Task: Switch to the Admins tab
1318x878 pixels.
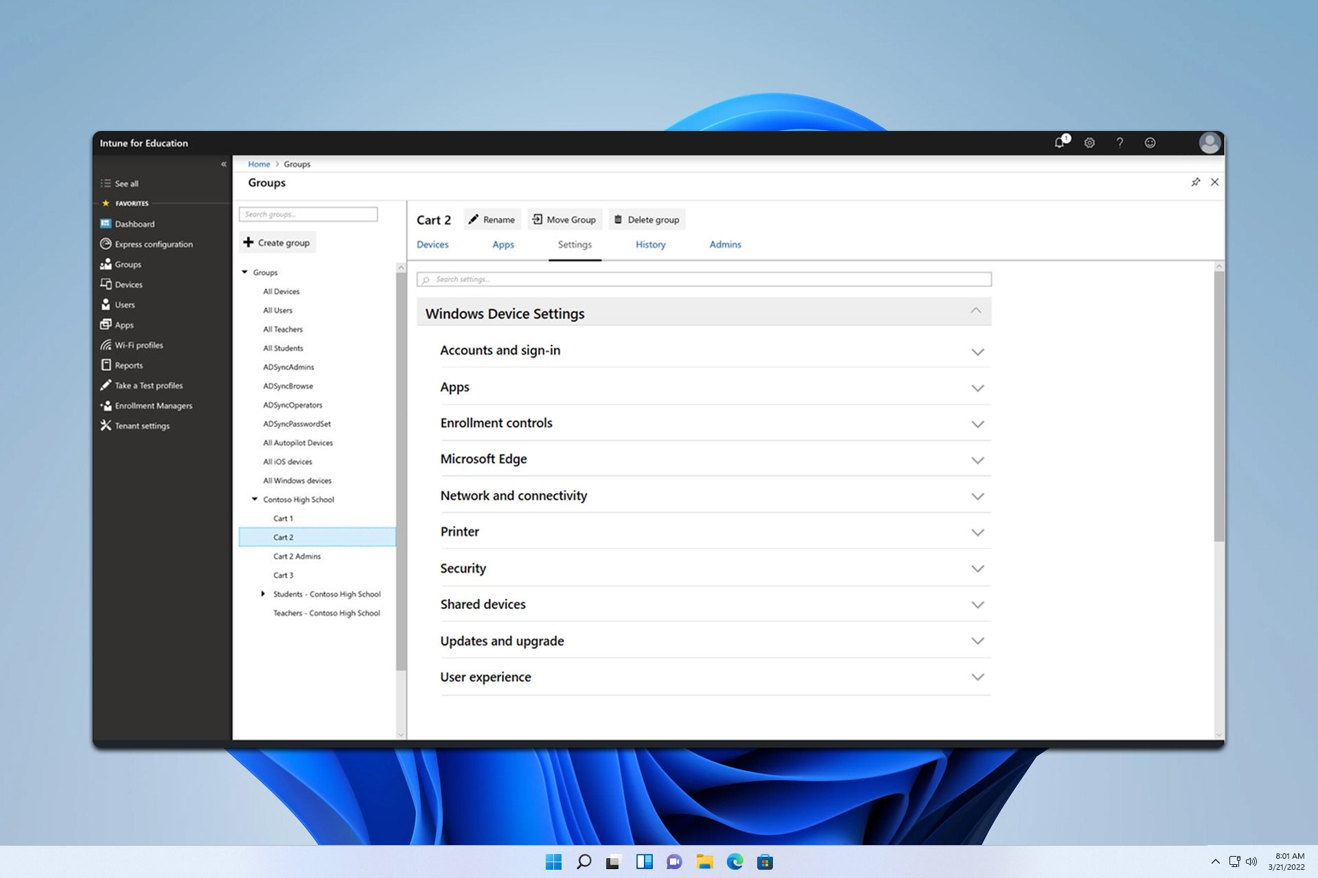Action: coord(725,245)
